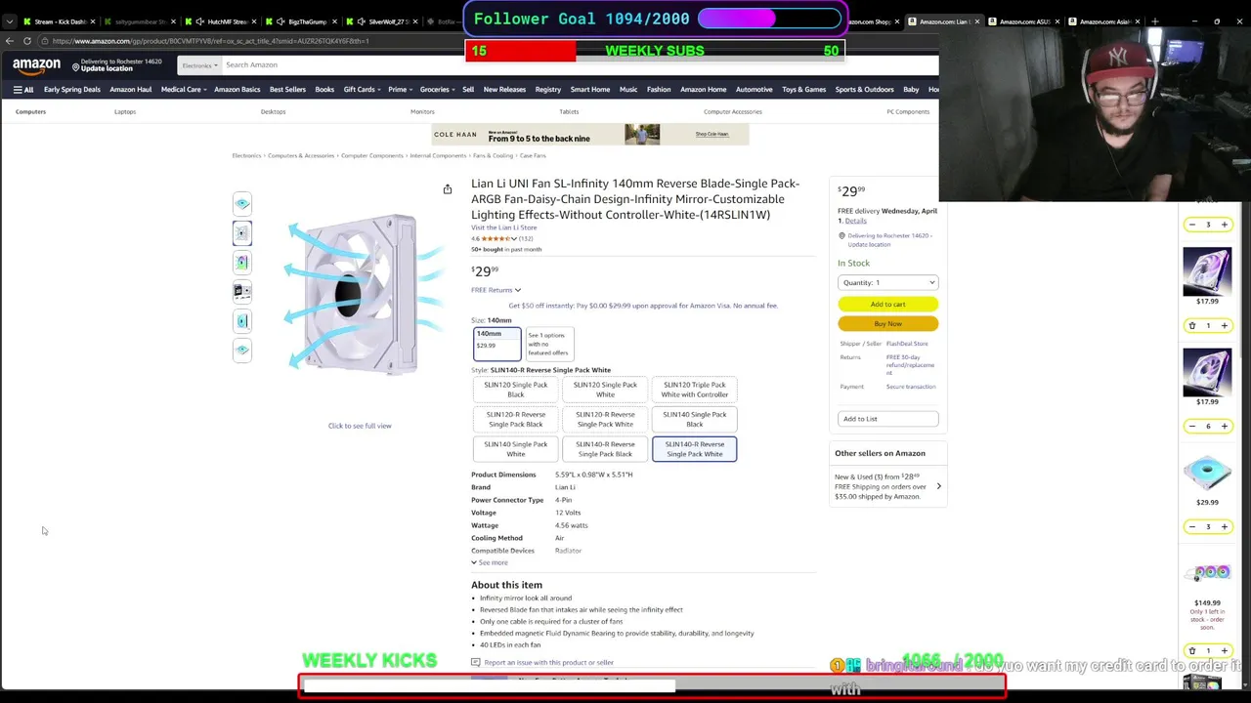Click the Update location pin icon
The height and width of the screenshot is (703, 1251).
pyautogui.click(x=74, y=65)
